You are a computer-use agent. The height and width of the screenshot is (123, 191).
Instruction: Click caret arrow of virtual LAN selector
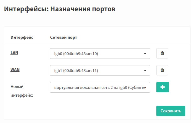pyautogui.click(x=145, y=88)
